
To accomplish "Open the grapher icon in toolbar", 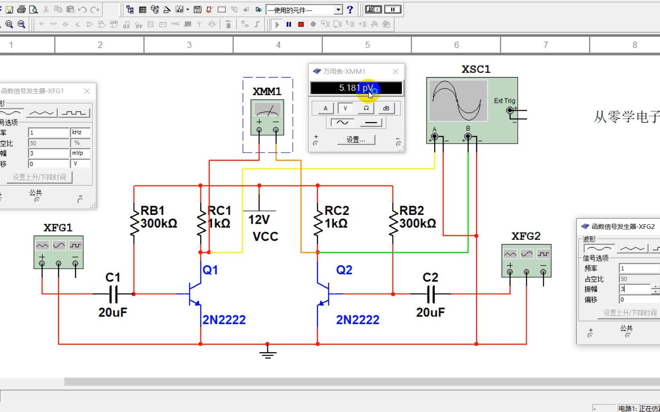I will click(x=180, y=9).
